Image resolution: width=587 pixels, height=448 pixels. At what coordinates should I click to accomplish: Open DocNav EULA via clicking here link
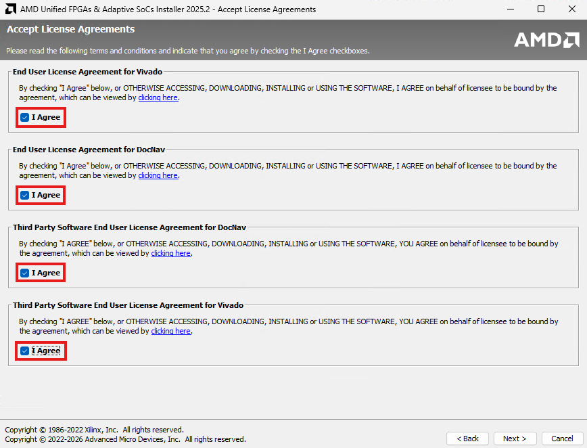point(158,176)
